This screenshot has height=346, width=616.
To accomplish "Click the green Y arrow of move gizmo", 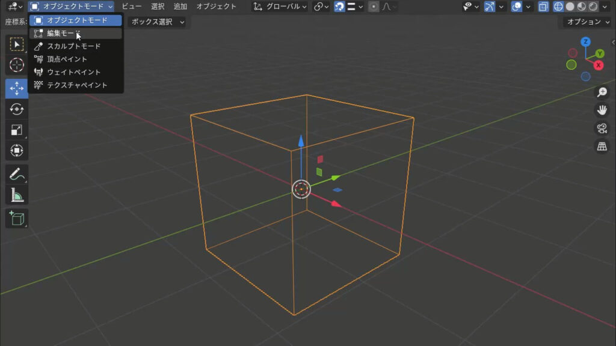I will pos(335,178).
